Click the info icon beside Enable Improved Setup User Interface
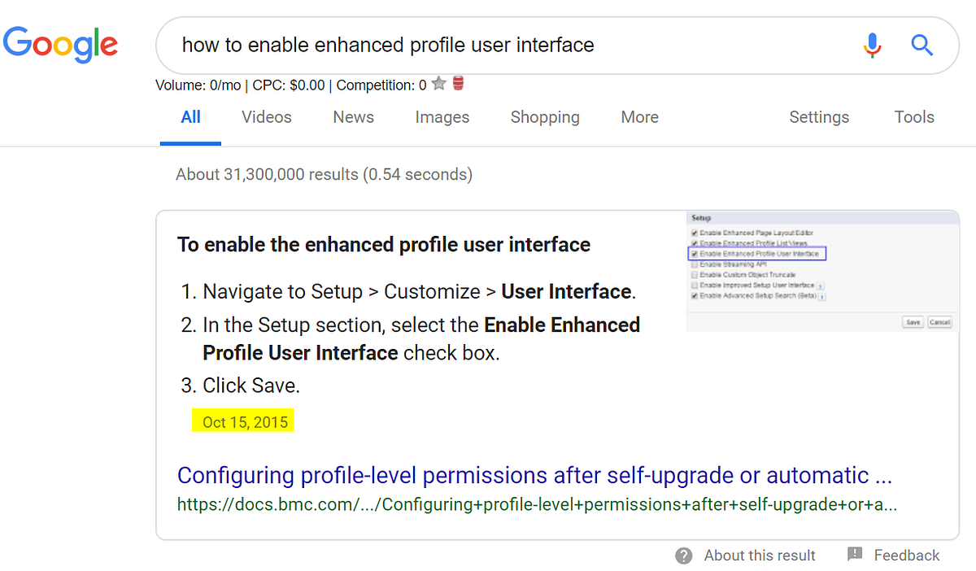 pos(819,285)
